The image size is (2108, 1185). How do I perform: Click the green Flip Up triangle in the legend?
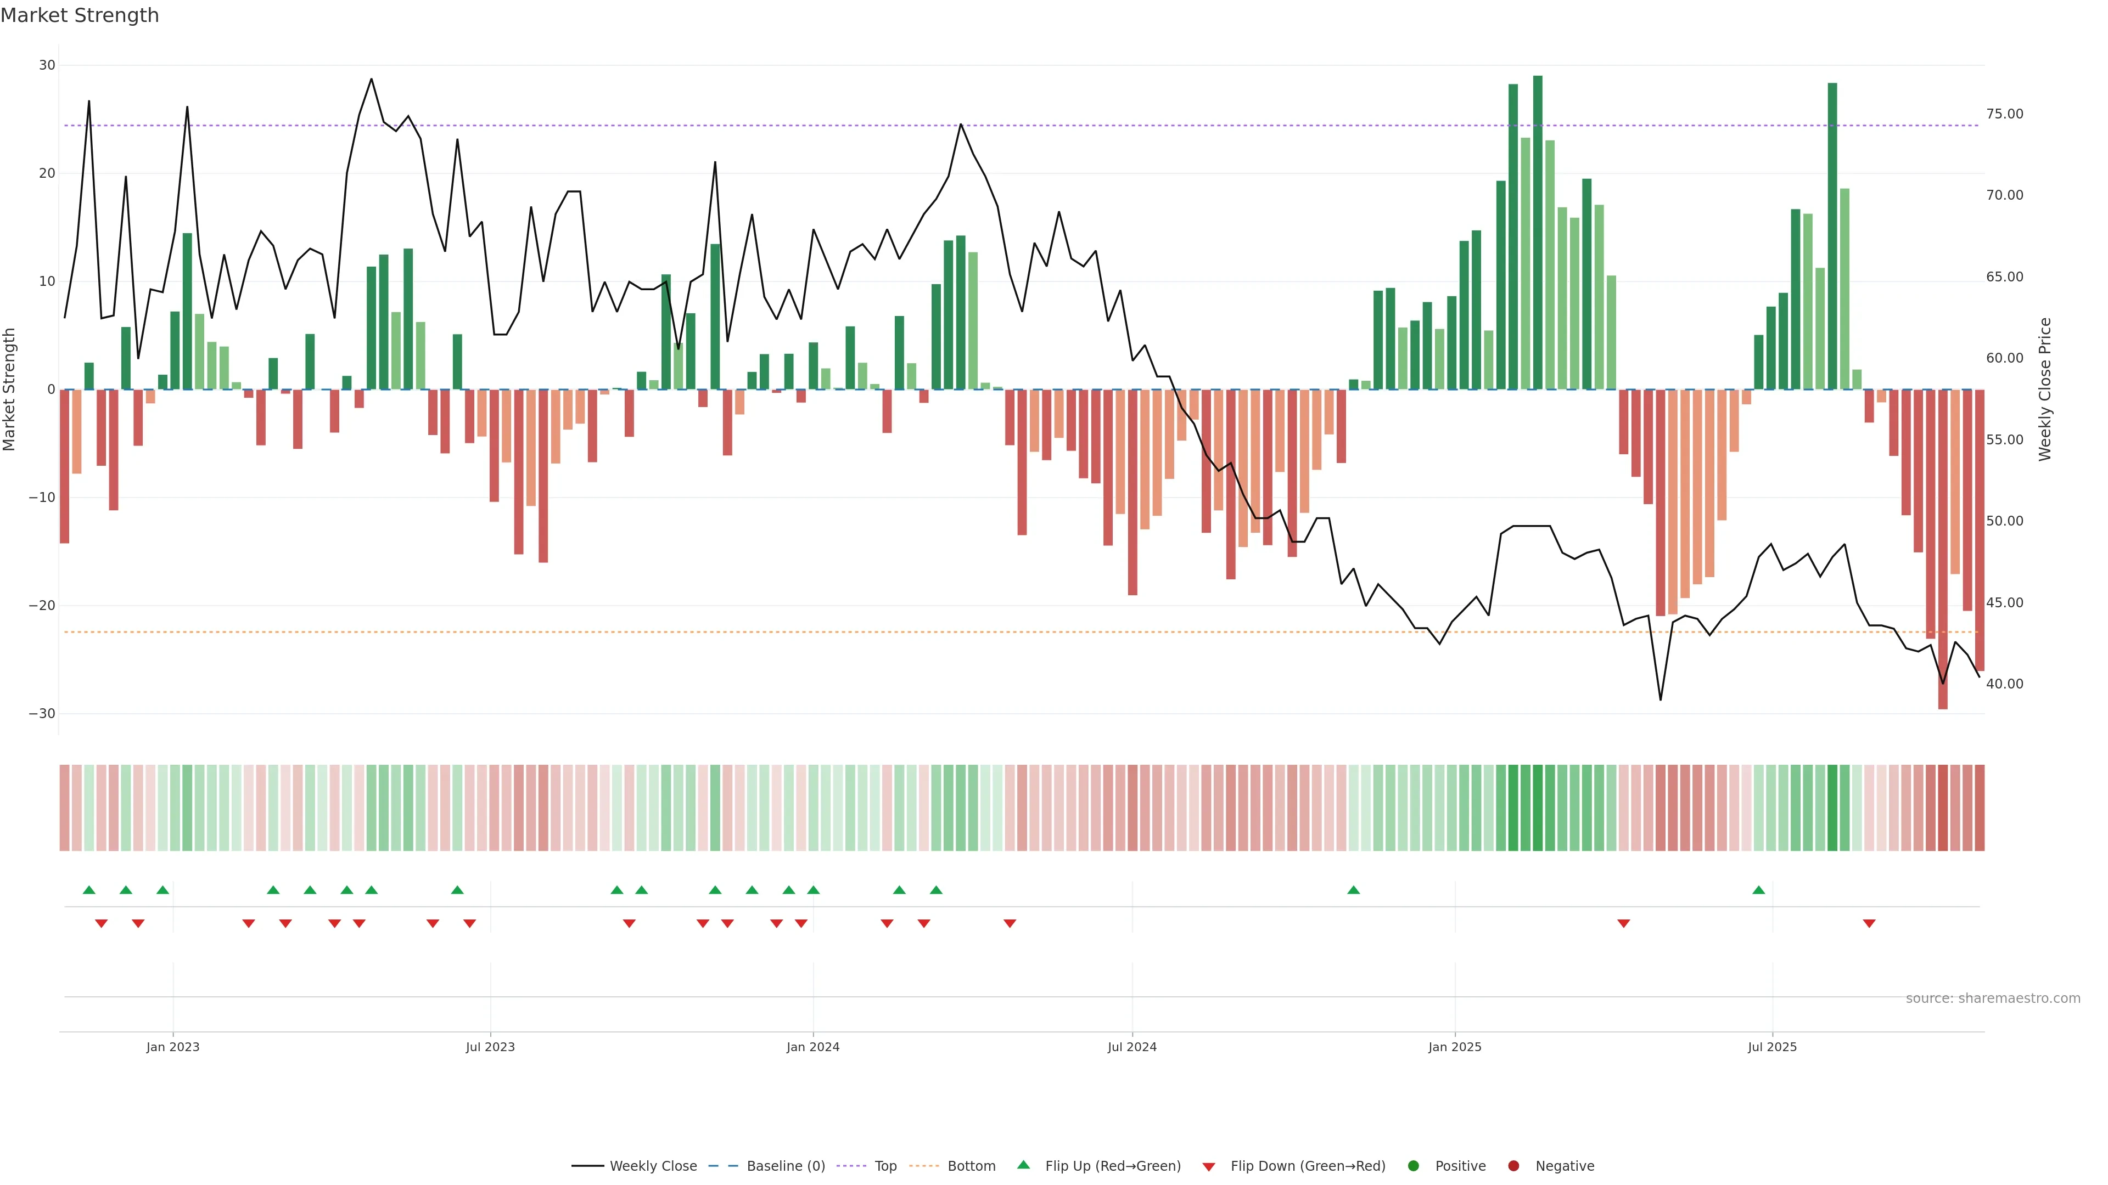point(1023,1165)
